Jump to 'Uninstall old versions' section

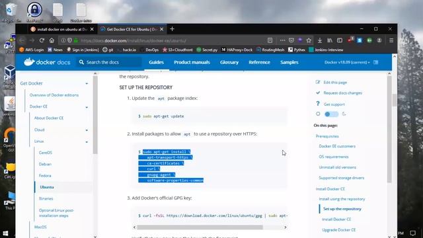(337, 167)
